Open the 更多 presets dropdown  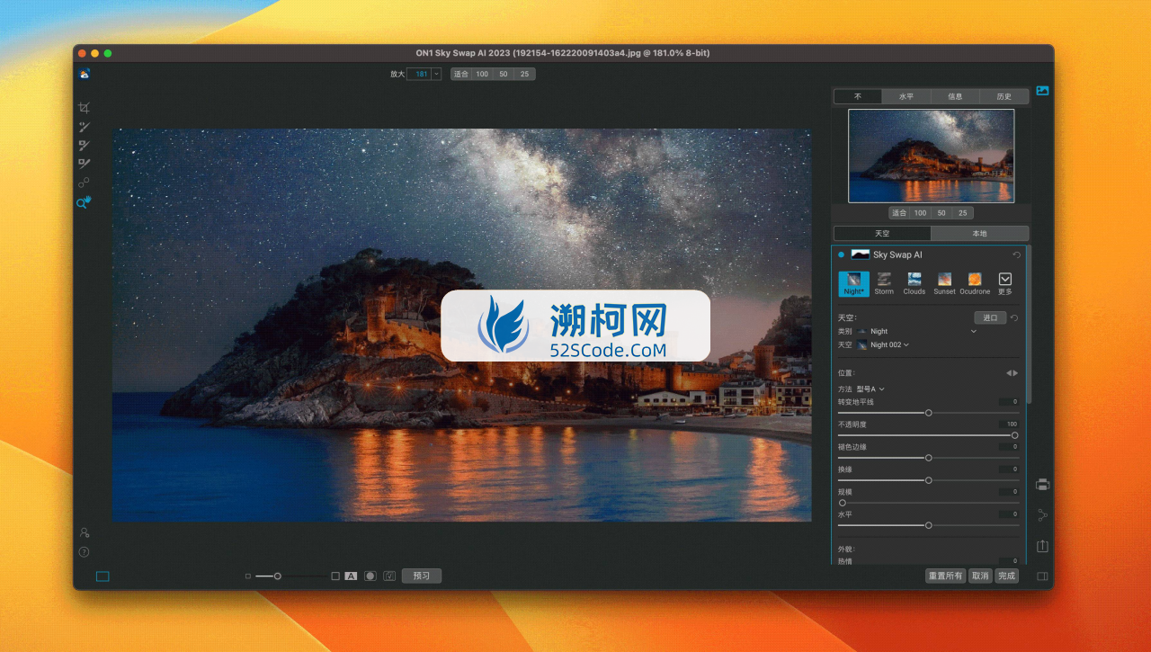1005,284
